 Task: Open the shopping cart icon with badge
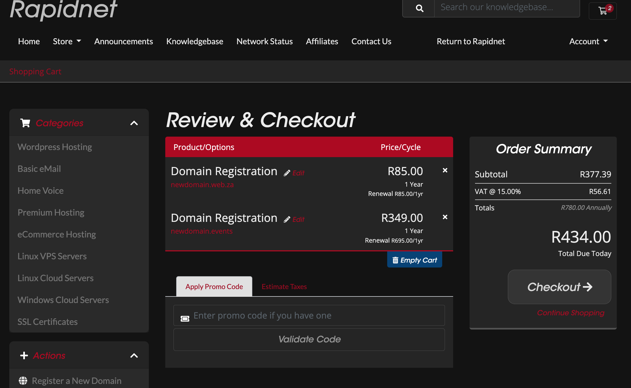pyautogui.click(x=603, y=11)
